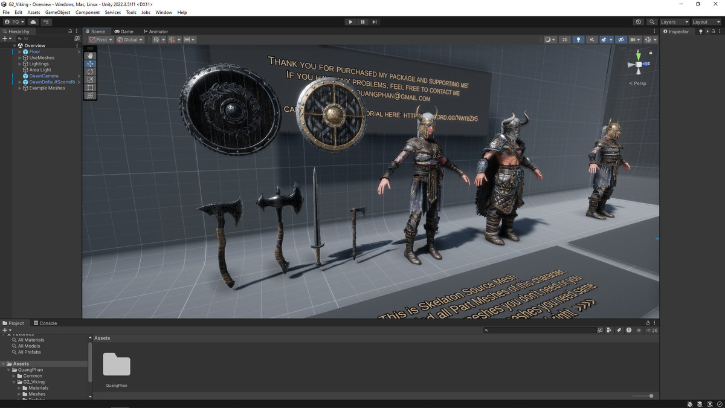Open the global Search magnifier
This screenshot has height=408, width=725.
pos(652,22)
